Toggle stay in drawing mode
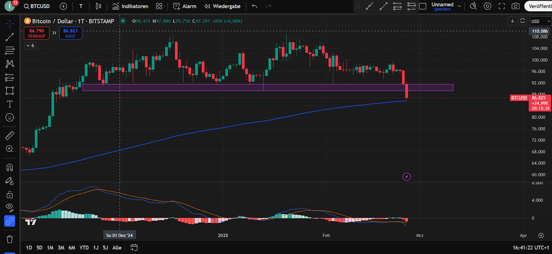Image resolution: width=552 pixels, height=254 pixels. [10, 181]
